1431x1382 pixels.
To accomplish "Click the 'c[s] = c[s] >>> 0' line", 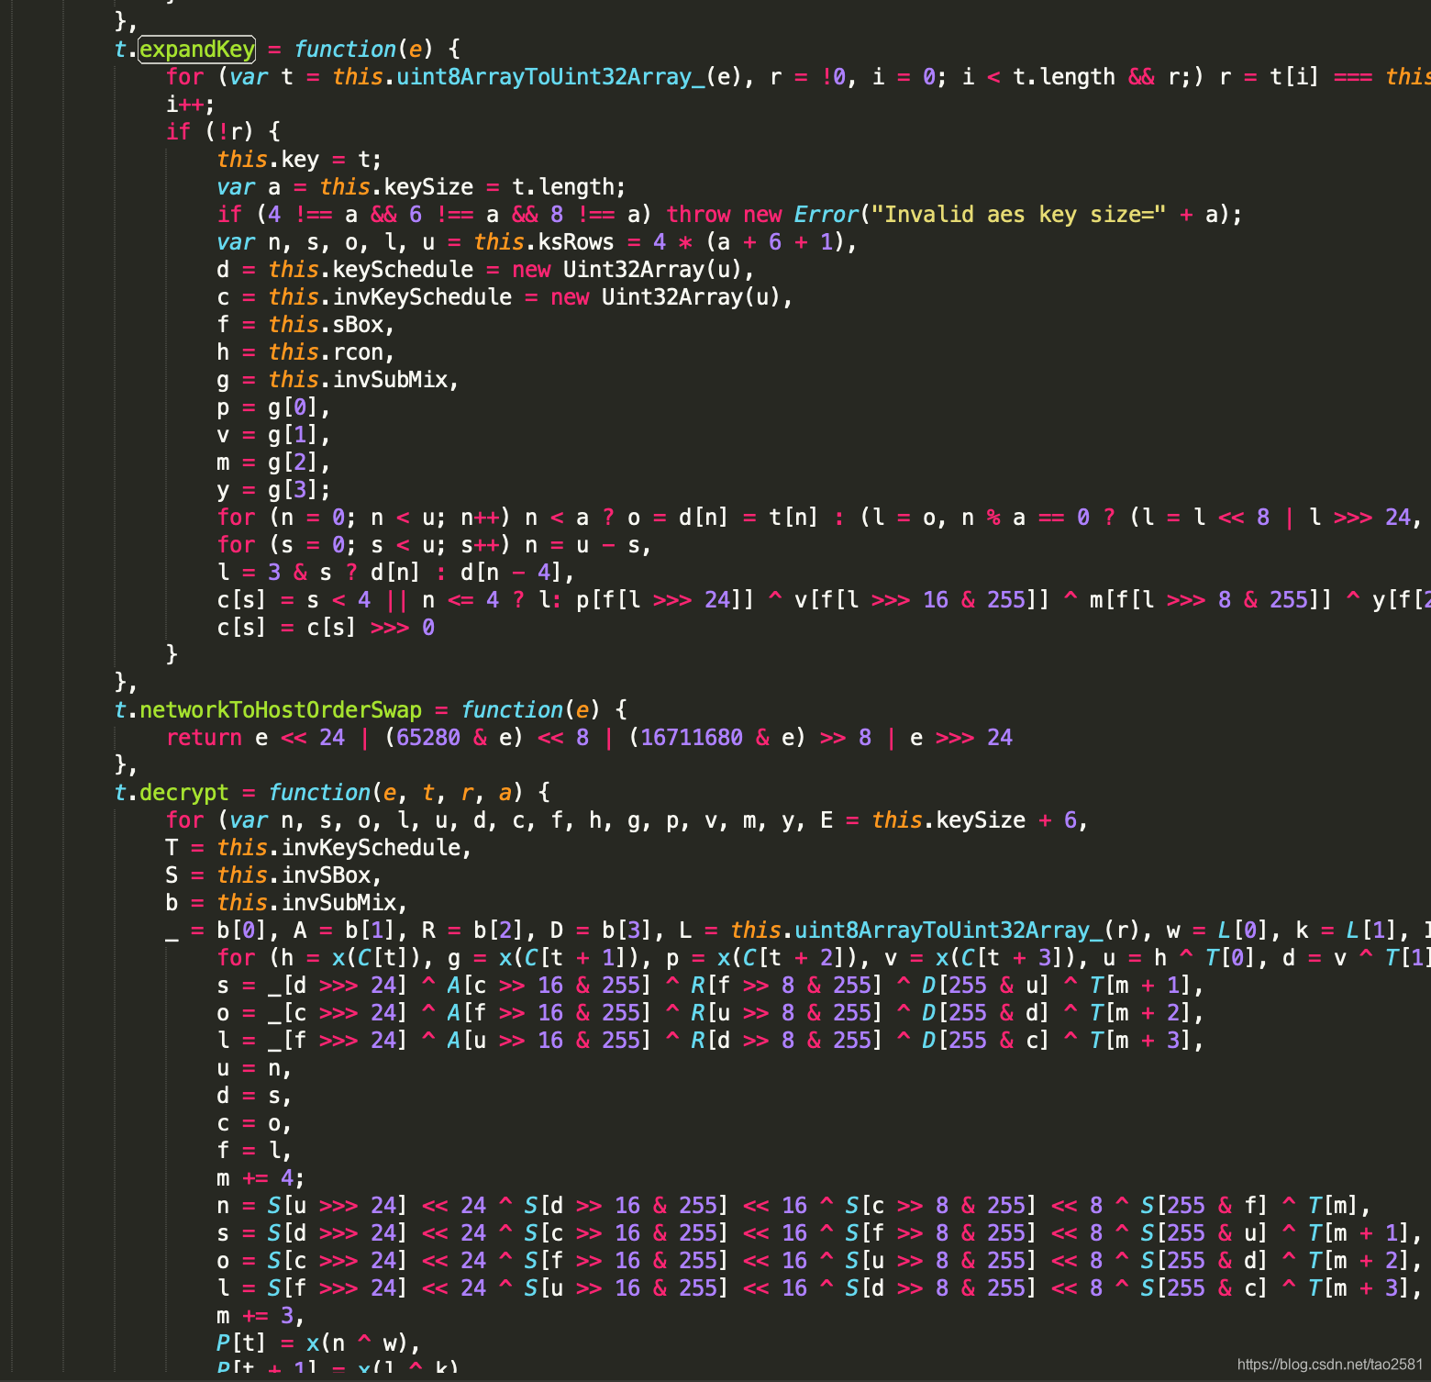I will (x=326, y=627).
